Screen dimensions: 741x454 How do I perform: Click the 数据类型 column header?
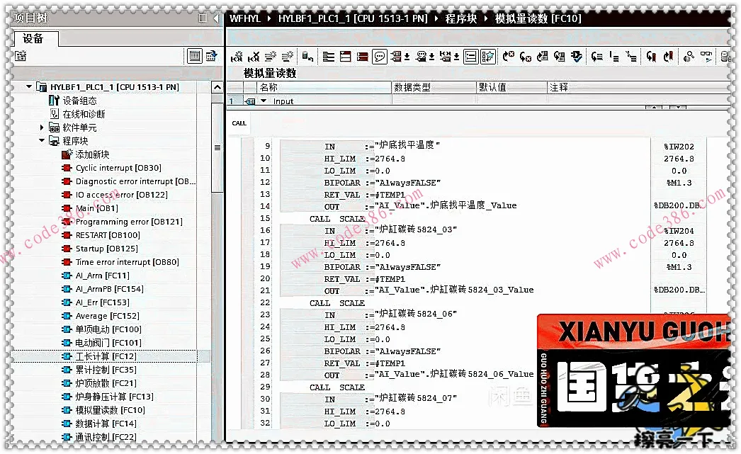[434, 87]
